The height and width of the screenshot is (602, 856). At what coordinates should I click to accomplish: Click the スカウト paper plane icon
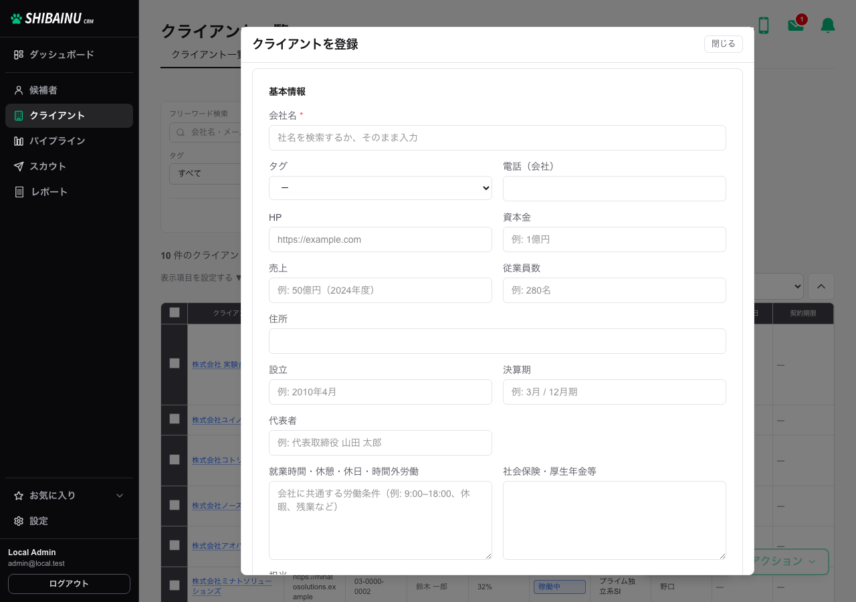click(x=19, y=167)
